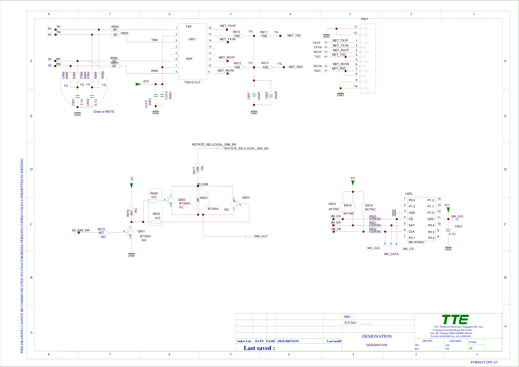
Task: Click the GND symbol under Q801 emitter
Action: point(132,255)
